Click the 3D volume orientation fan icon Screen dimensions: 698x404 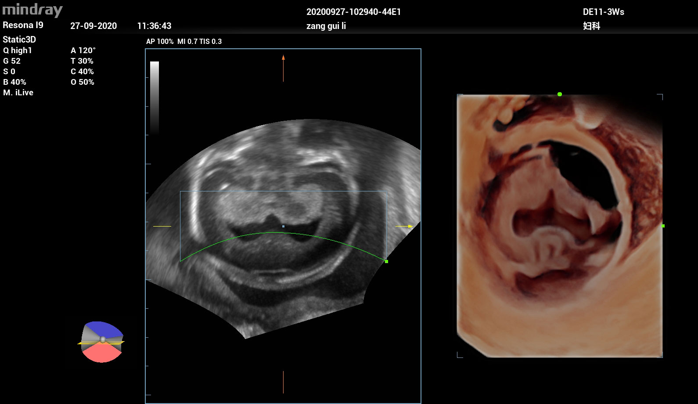coord(101,342)
